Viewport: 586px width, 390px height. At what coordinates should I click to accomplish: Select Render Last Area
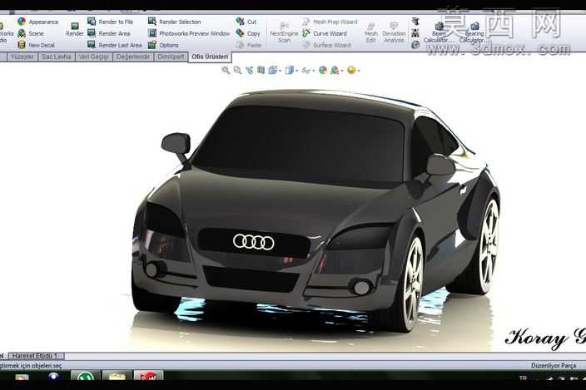point(115,45)
